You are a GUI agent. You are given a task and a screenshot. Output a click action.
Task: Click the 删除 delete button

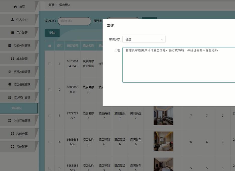point(52,33)
